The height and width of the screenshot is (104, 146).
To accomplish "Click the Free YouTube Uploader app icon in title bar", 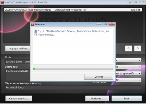I will click(x=2, y=2).
